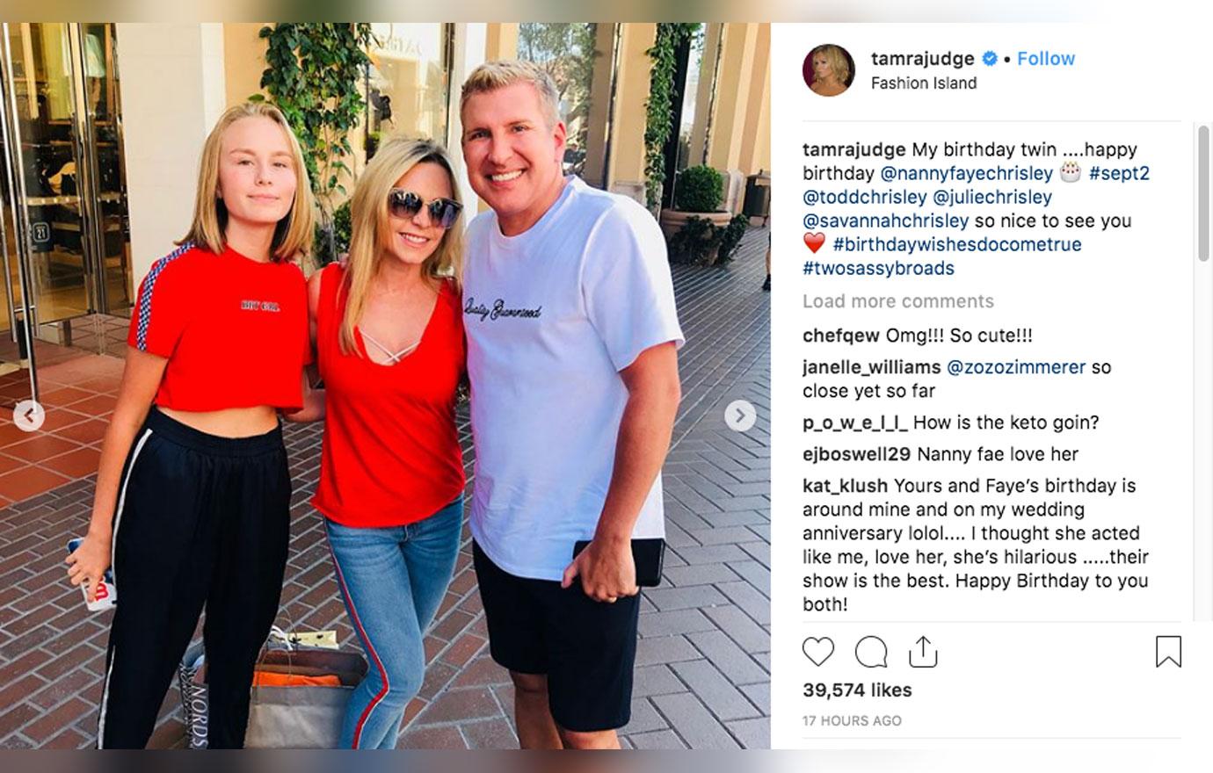The image size is (1213, 773).
Task: Like the post with the heart icon
Action: pyautogui.click(x=817, y=652)
